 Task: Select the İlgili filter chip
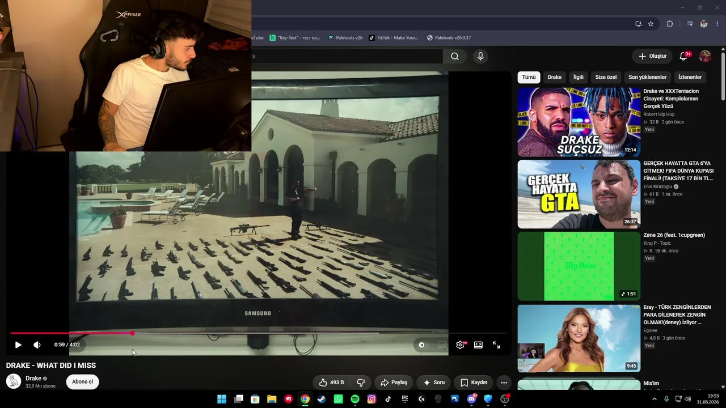coord(579,77)
